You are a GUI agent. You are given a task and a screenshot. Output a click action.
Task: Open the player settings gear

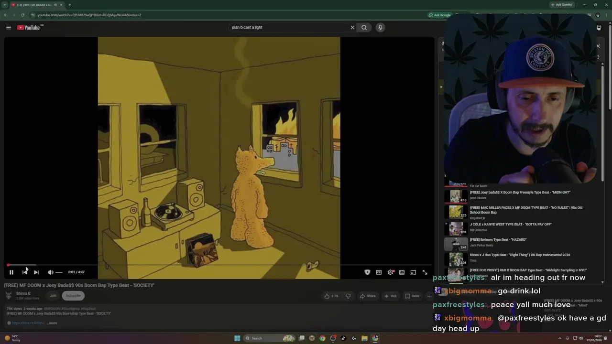click(x=391, y=272)
